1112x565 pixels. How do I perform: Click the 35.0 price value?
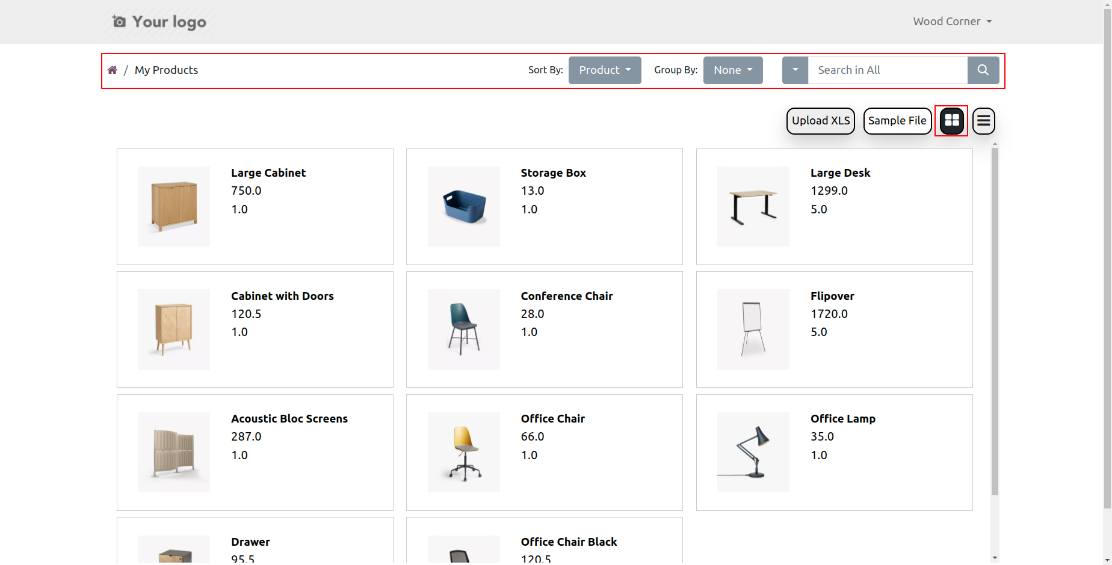click(822, 437)
